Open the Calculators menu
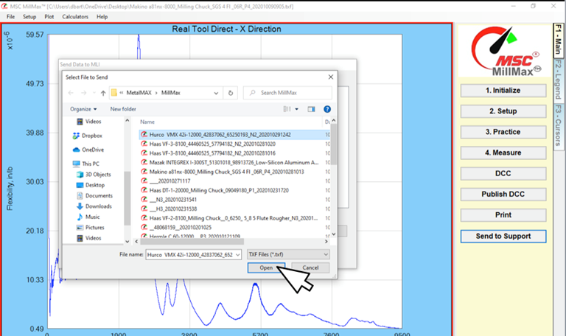Viewport: 566px width, 336px height. point(75,17)
